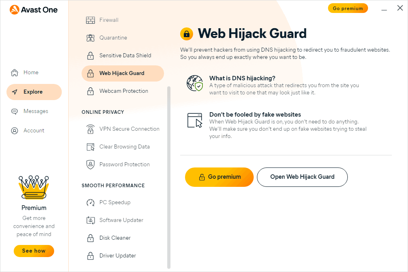Viewport: 408px width, 272px height.
Task: Click the PC Speedup gauge icon
Action: coord(90,202)
